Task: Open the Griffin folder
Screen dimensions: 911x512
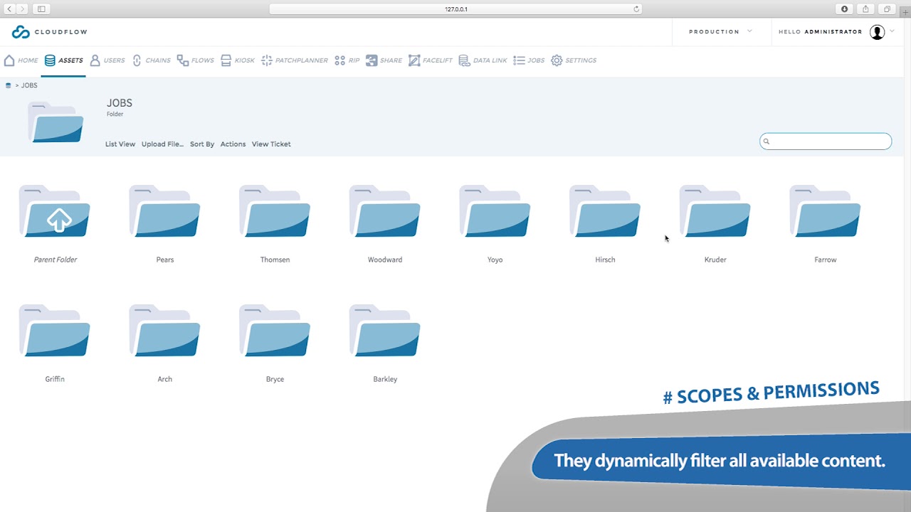Action: (55, 331)
